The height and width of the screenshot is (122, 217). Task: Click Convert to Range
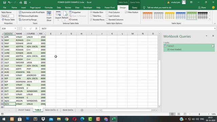(28, 20)
